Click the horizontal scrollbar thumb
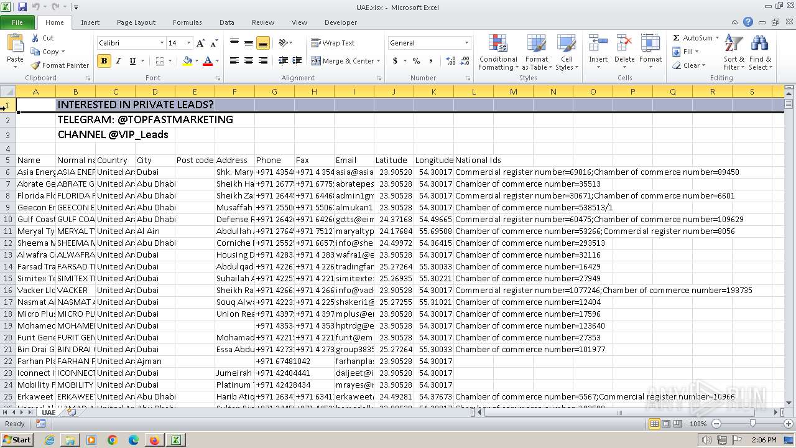The height and width of the screenshot is (448, 796). pos(619,412)
